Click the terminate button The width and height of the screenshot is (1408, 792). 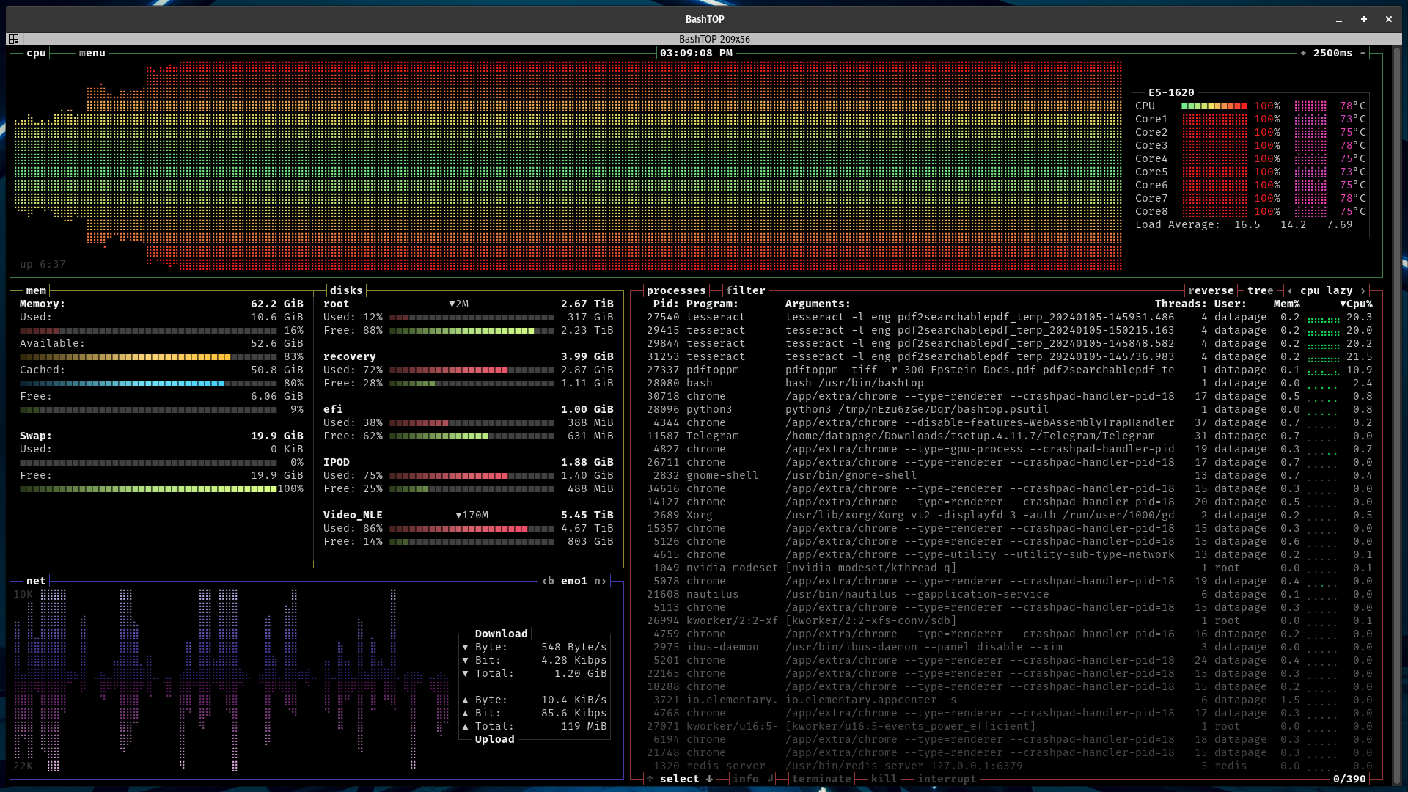821,779
